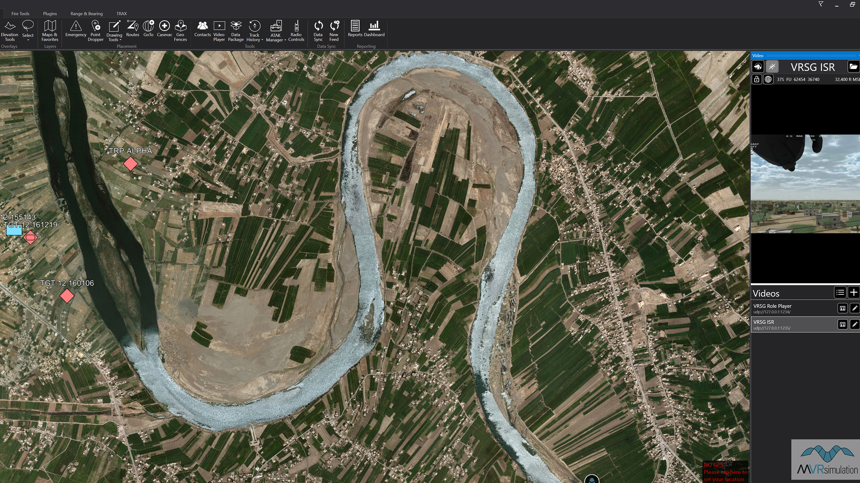Trigger the Emergency alert tool

pyautogui.click(x=76, y=29)
